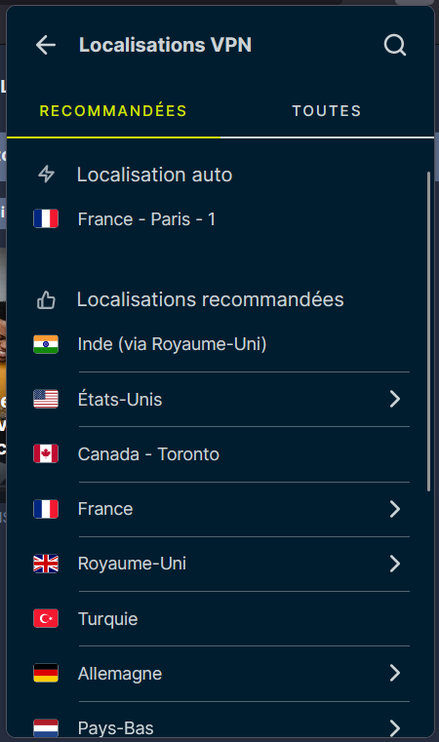This screenshot has width=439, height=742.
Task: Switch to the TOUTES tab
Action: tap(327, 111)
